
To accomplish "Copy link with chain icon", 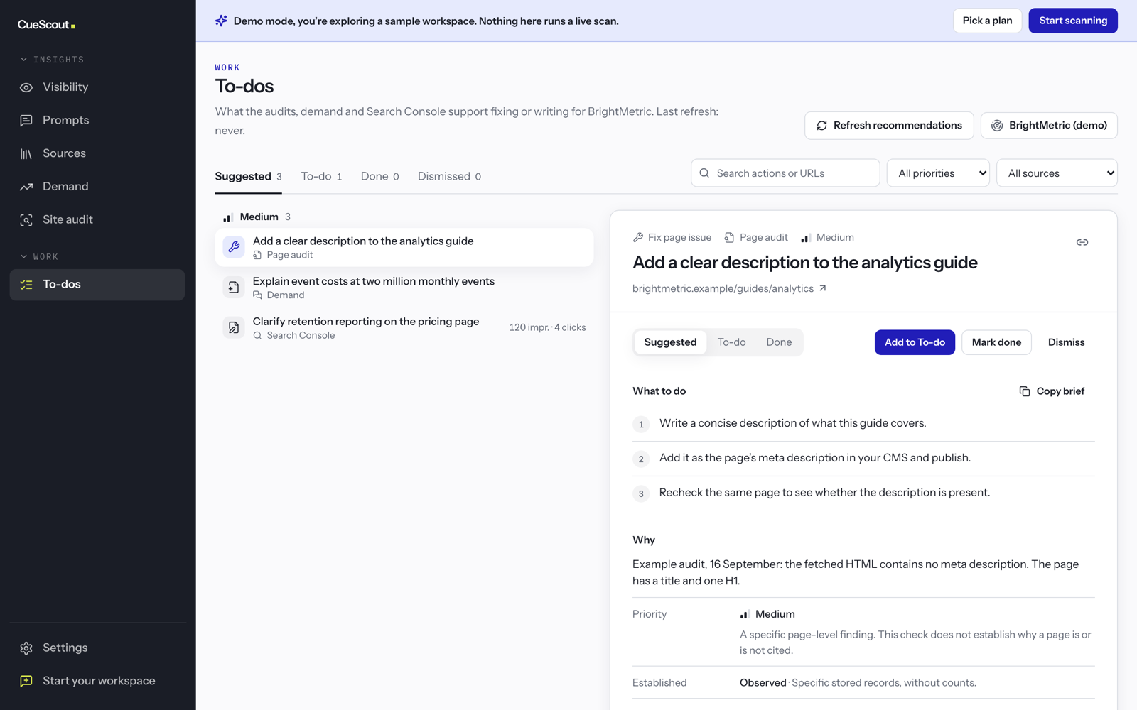I will 1082,242.
